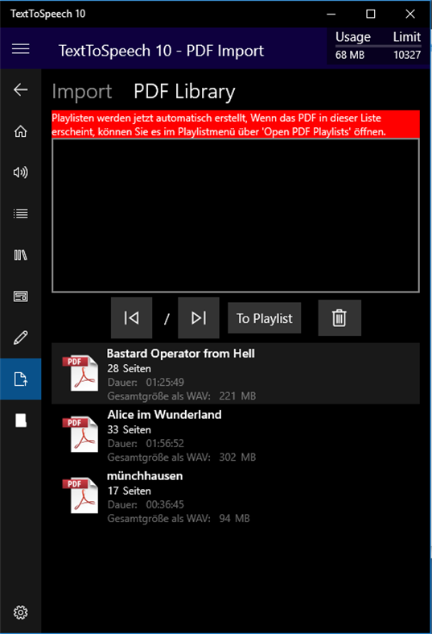Close the TextToSpeech 10 window
Image resolution: width=432 pixels, height=634 pixels.
[410, 14]
